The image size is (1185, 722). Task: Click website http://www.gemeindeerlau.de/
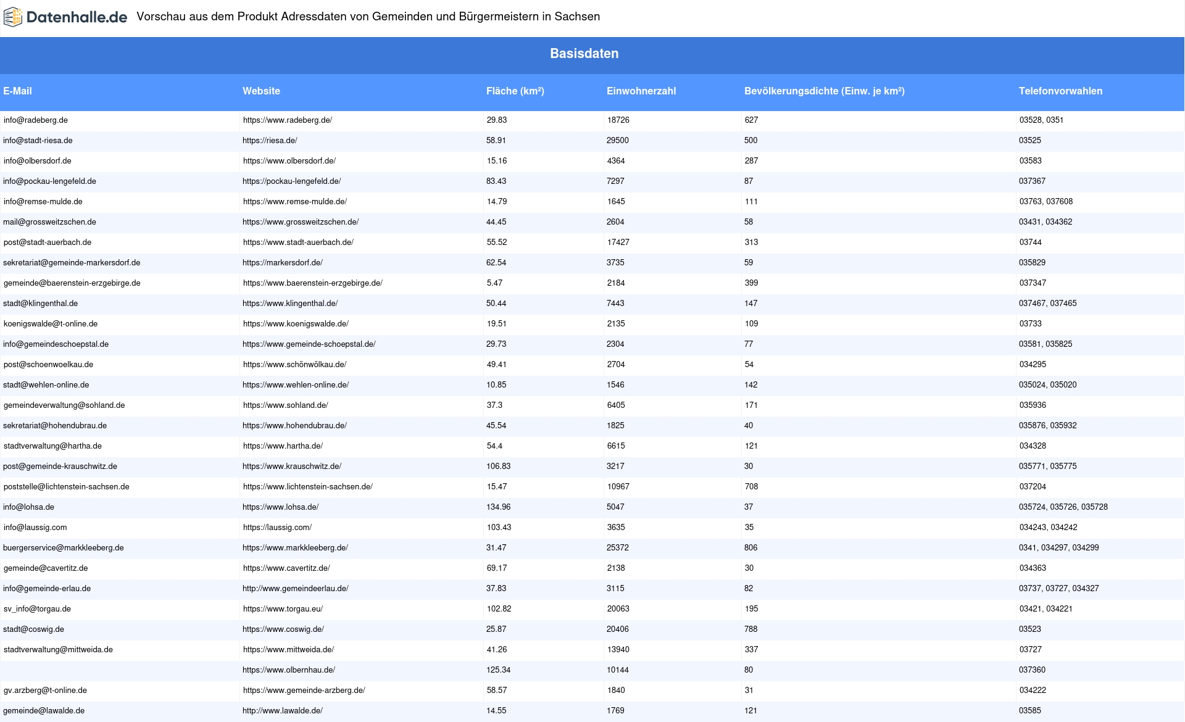pos(296,589)
